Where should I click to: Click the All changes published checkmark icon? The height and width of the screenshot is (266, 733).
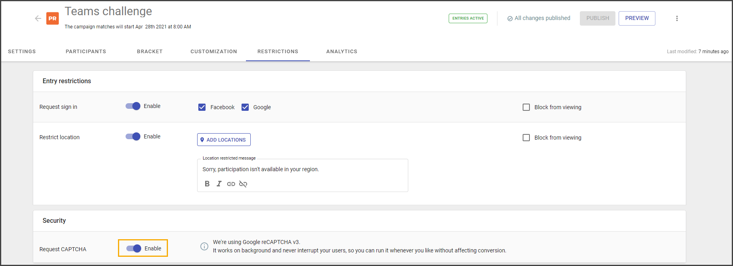510,18
